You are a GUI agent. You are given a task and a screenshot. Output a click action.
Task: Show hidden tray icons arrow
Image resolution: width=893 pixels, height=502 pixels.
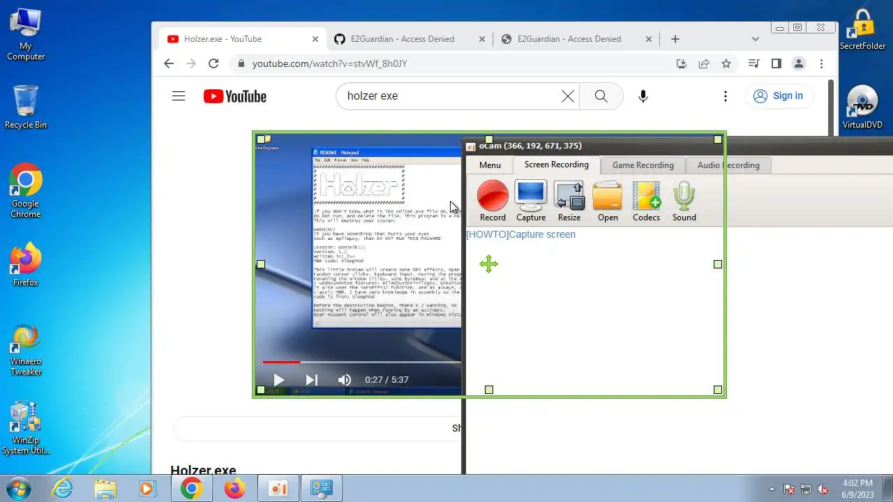pyautogui.click(x=772, y=489)
